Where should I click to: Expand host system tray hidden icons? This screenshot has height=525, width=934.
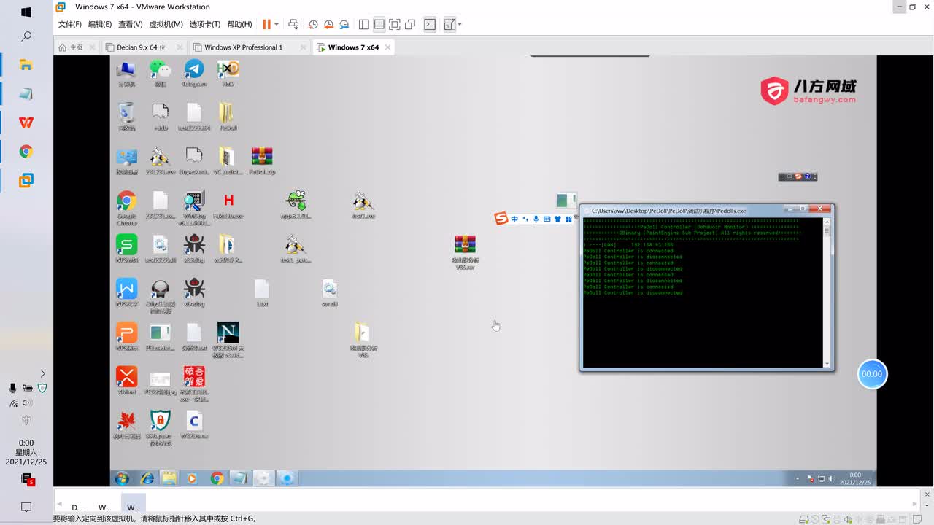click(x=42, y=373)
